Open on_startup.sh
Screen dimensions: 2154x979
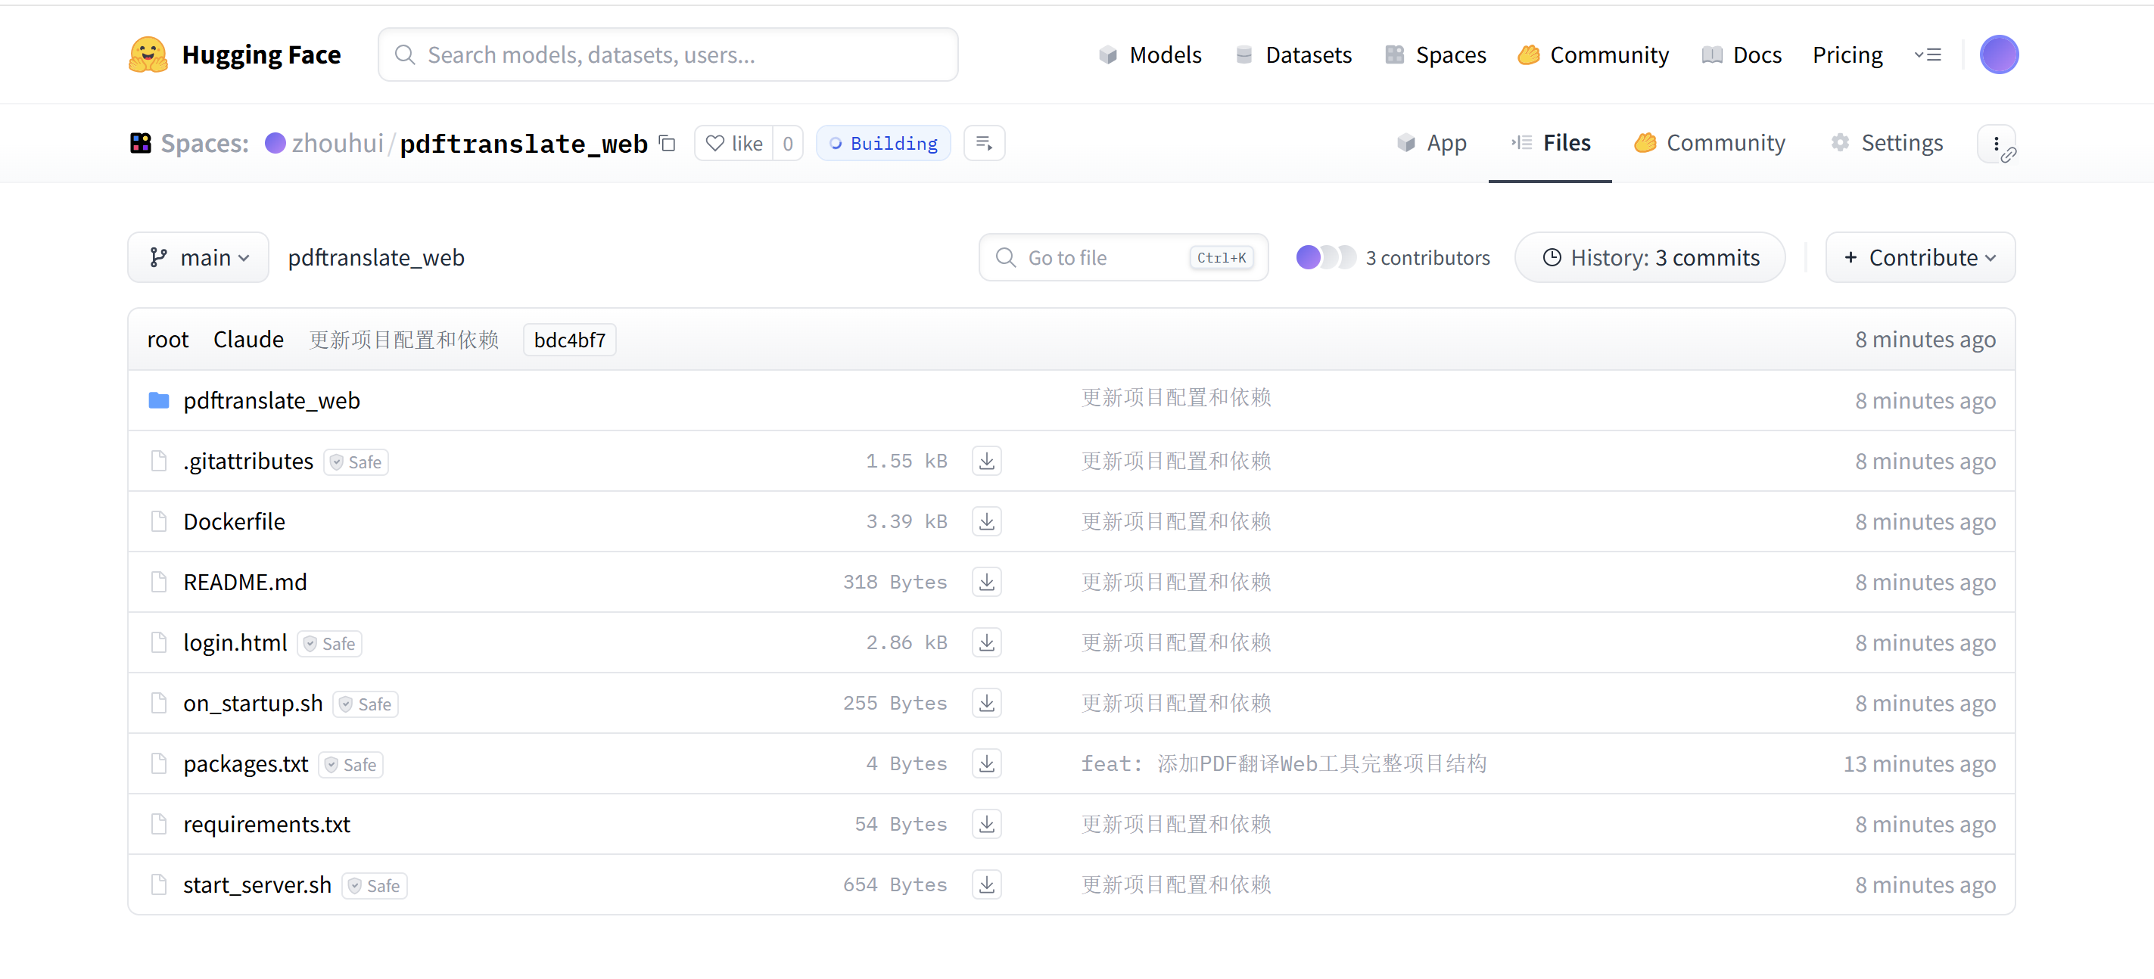click(x=253, y=703)
